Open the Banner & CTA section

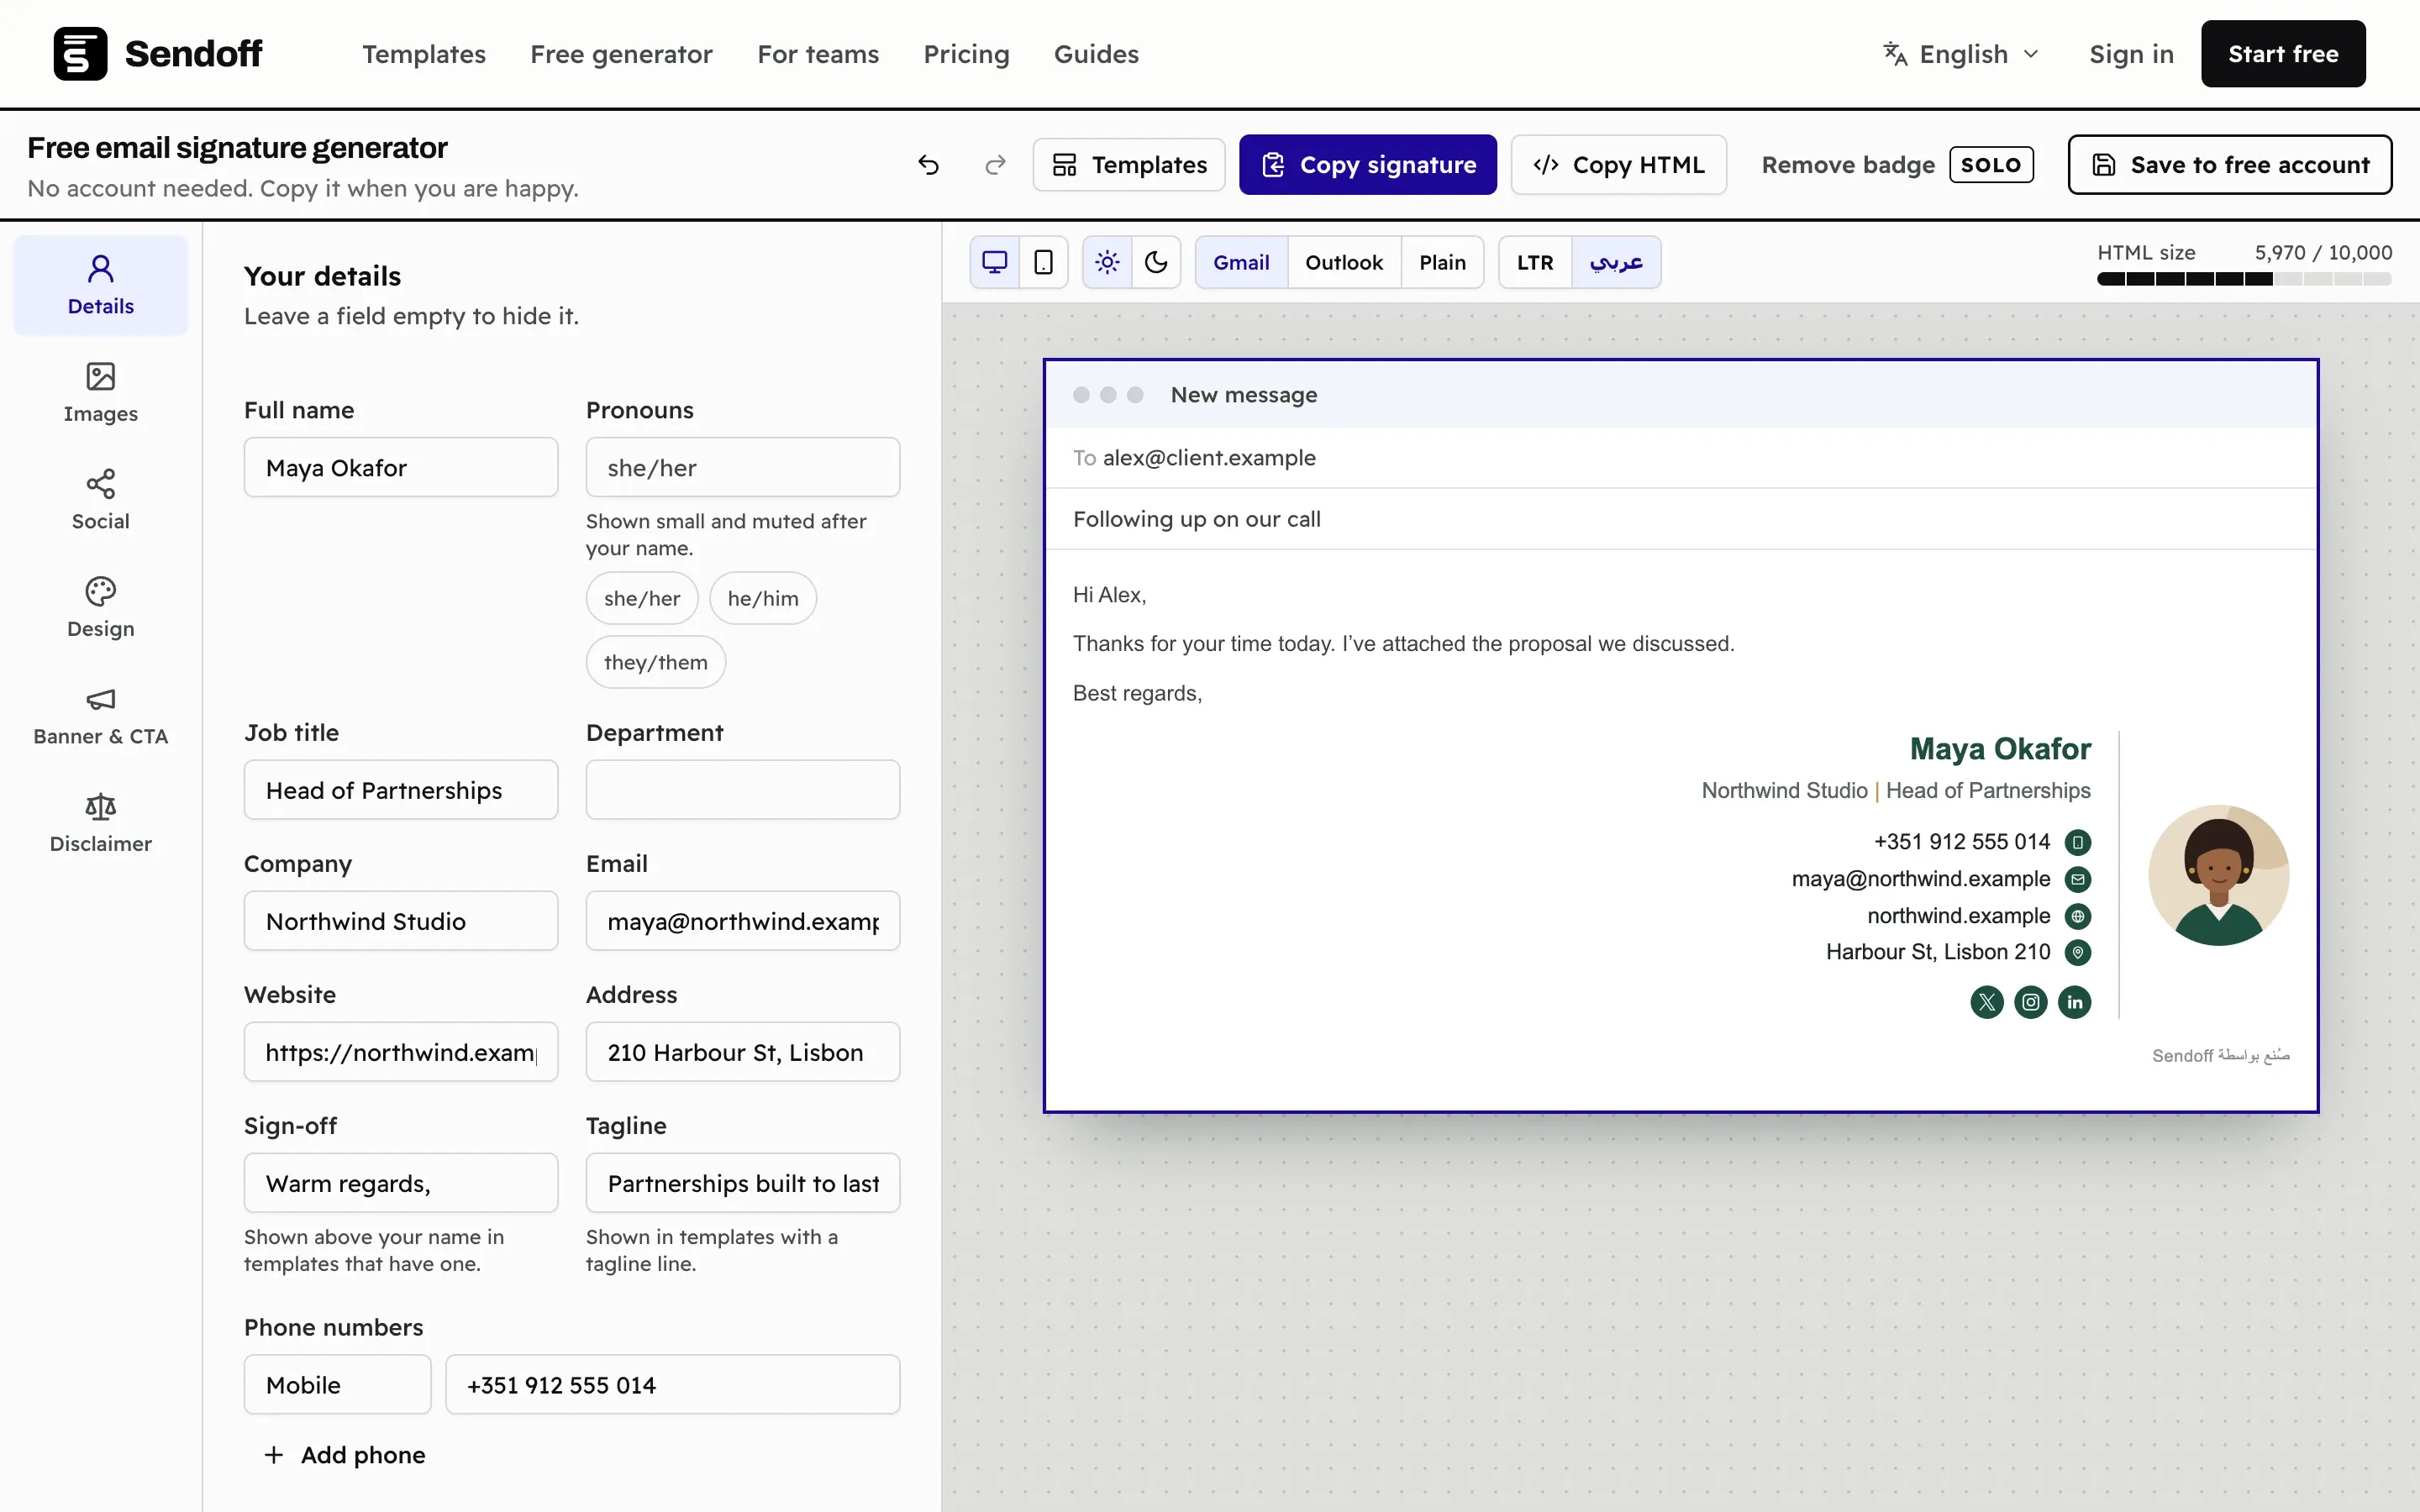101,715
